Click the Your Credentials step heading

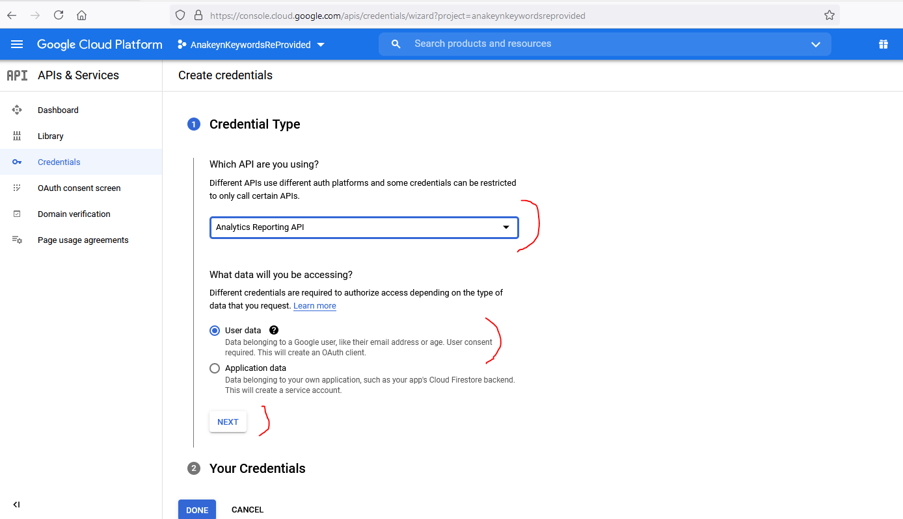coord(258,468)
